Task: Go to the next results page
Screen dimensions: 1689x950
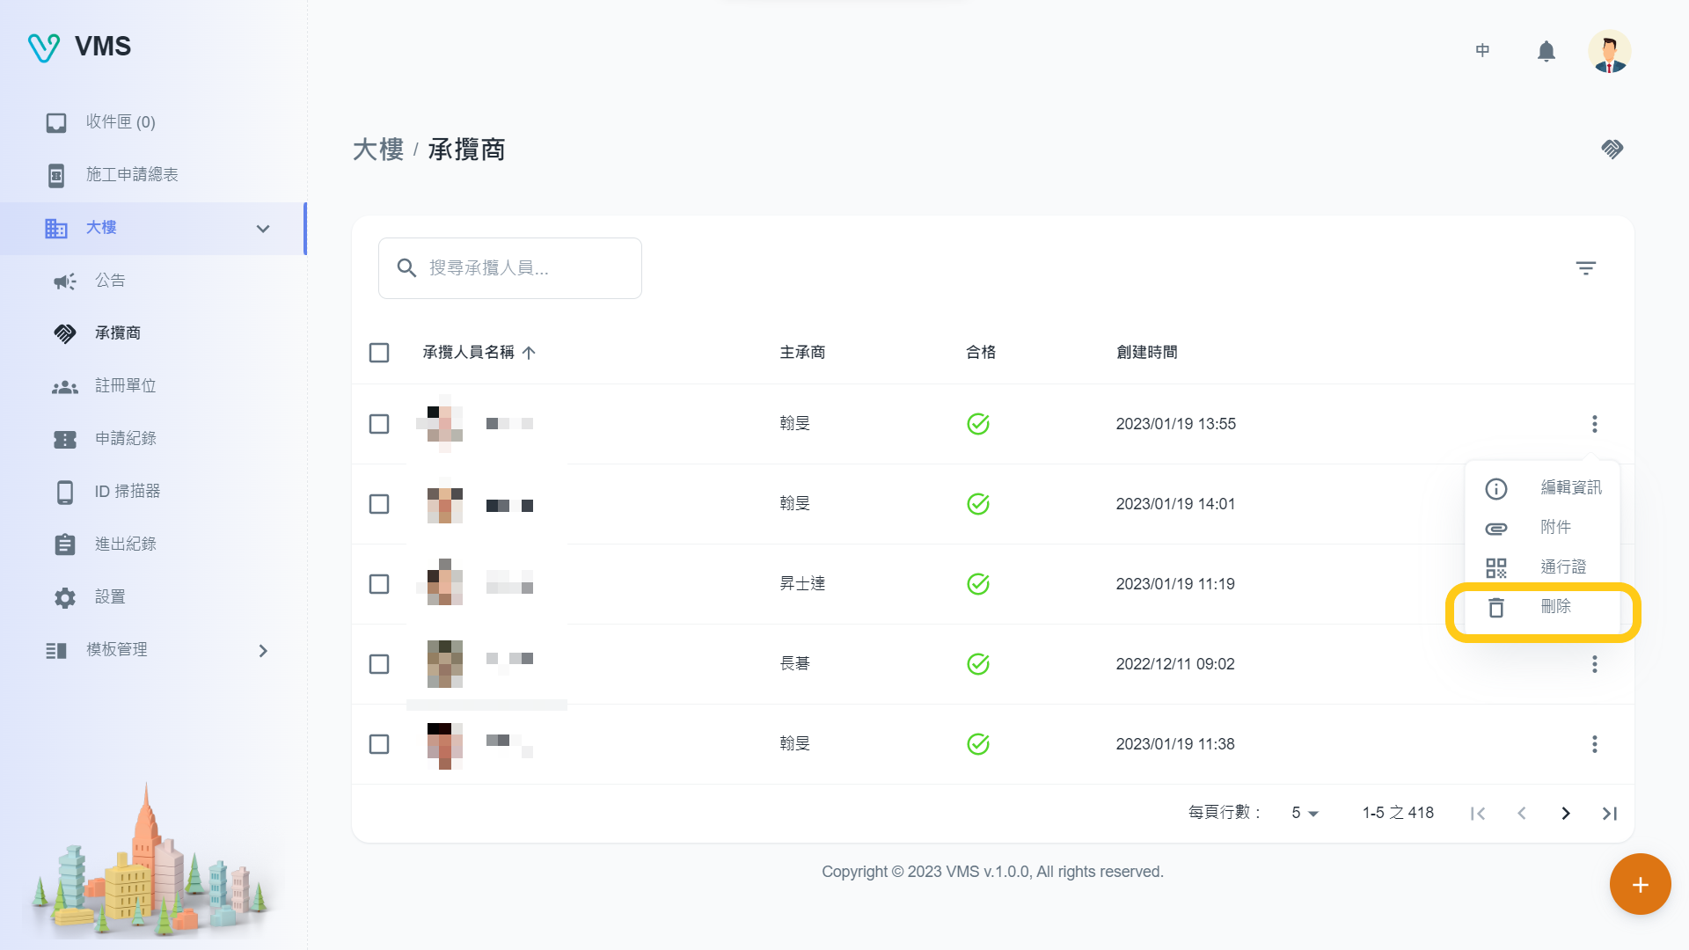Action: point(1565,814)
